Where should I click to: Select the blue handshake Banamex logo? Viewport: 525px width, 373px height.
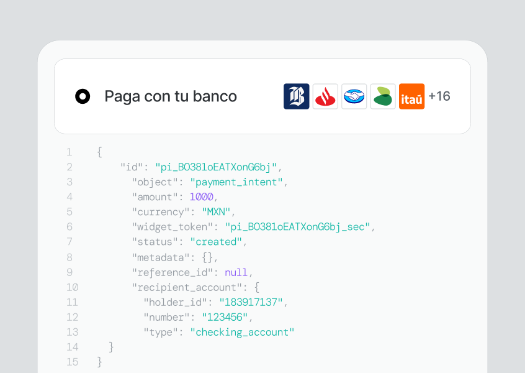tap(354, 96)
